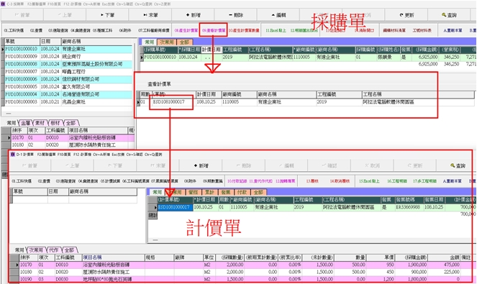Click 首筆 button in 採購單 window
Screen dimensions: 477x284
click(x=22, y=15)
